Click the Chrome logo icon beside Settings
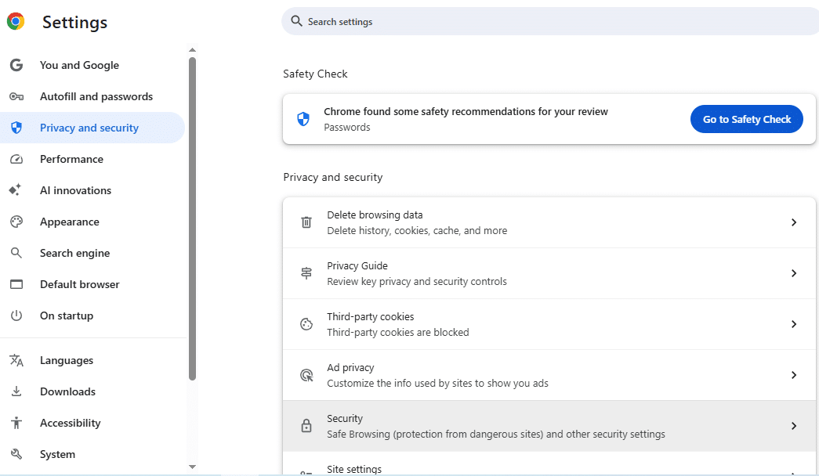 (x=16, y=22)
